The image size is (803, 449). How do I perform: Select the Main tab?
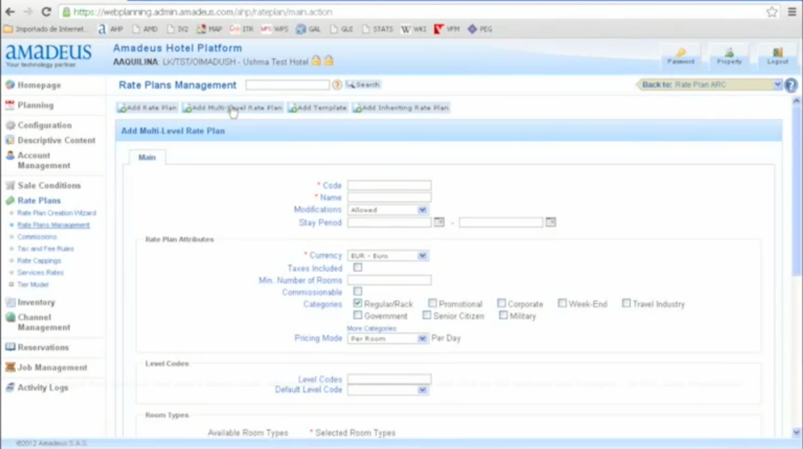[x=147, y=157]
